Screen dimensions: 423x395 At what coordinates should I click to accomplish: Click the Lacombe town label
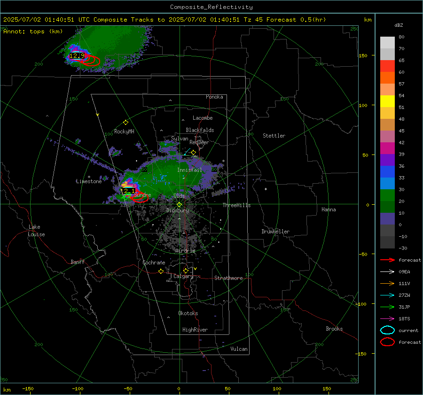tap(203, 118)
